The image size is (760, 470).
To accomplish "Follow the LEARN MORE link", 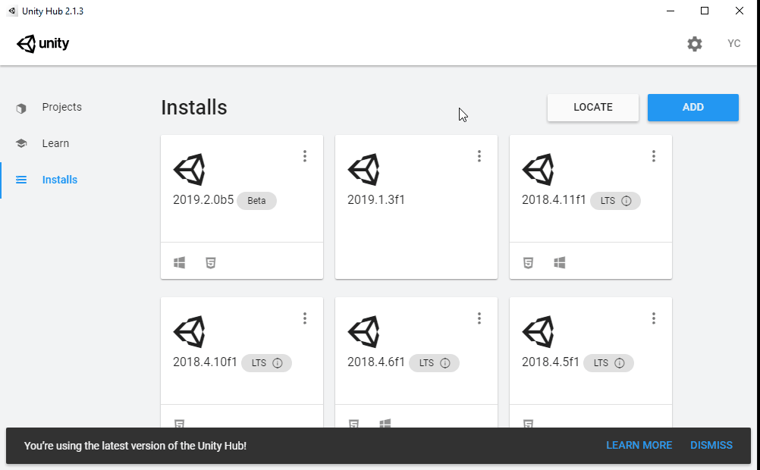I will click(639, 445).
